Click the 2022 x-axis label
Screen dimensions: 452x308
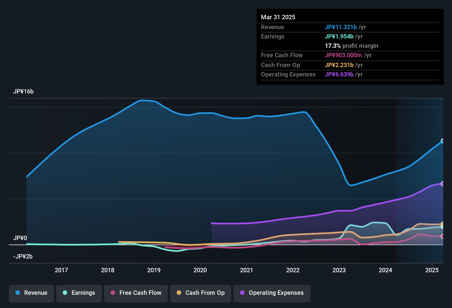[x=293, y=270]
